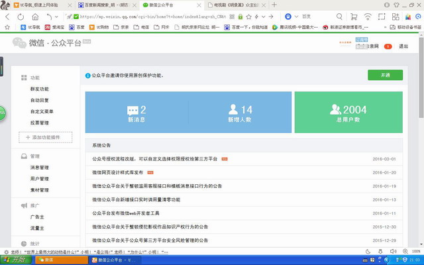Log out via 退出 link
Image resolution: width=424 pixels, height=265 pixels.
click(x=403, y=46)
